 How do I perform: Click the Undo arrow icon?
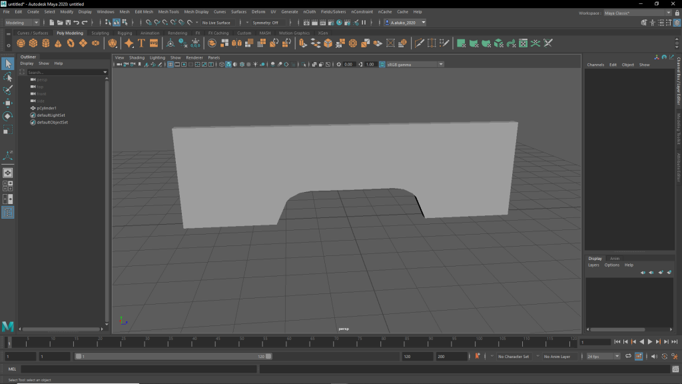77,23
